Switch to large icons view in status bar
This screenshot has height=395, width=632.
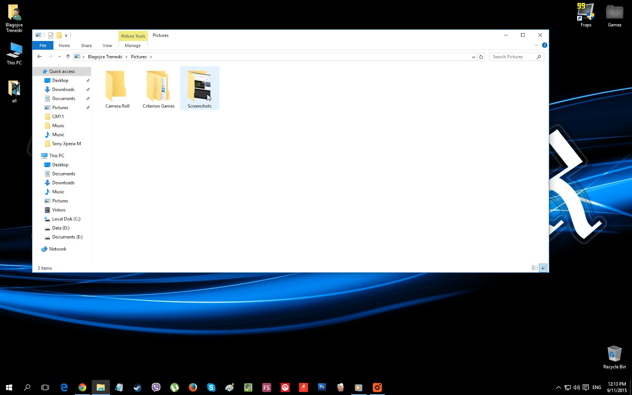544,268
